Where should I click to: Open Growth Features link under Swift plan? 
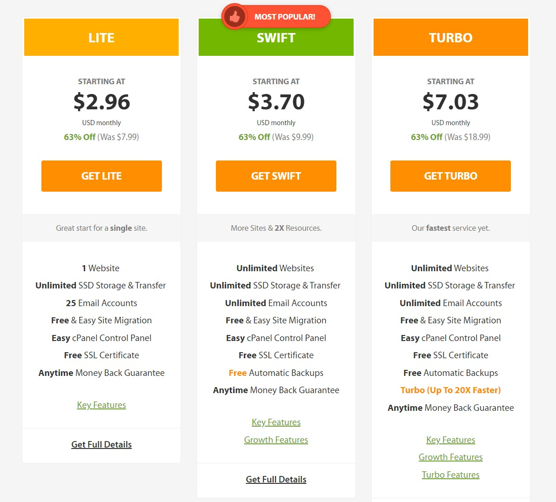pyautogui.click(x=276, y=440)
